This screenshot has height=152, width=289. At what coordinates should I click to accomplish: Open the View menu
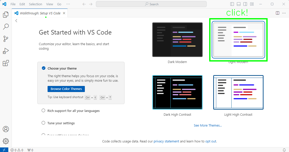[x=50, y=4]
